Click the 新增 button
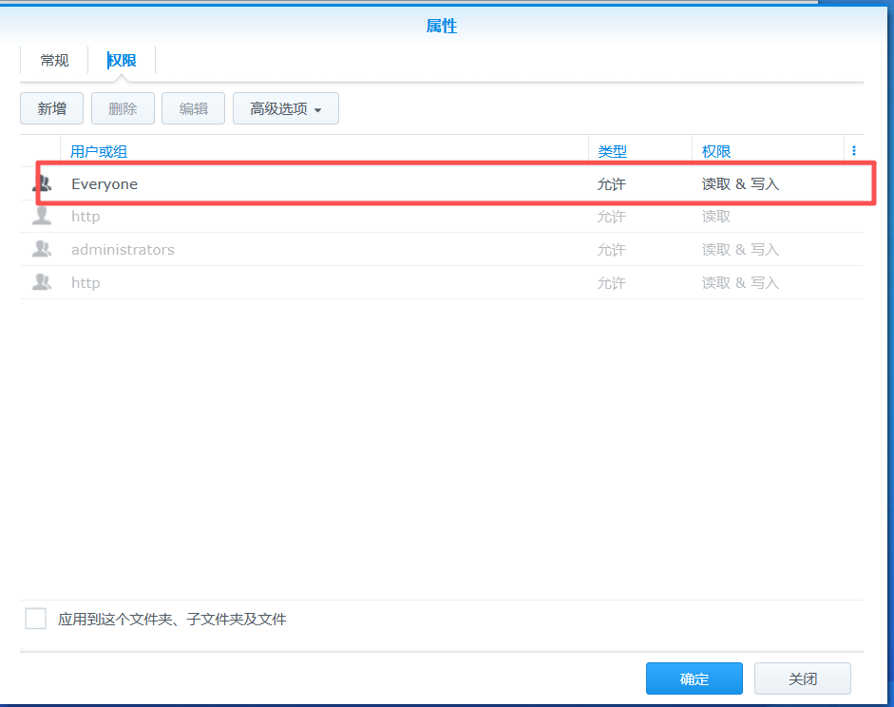This screenshot has width=894, height=707. click(52, 108)
